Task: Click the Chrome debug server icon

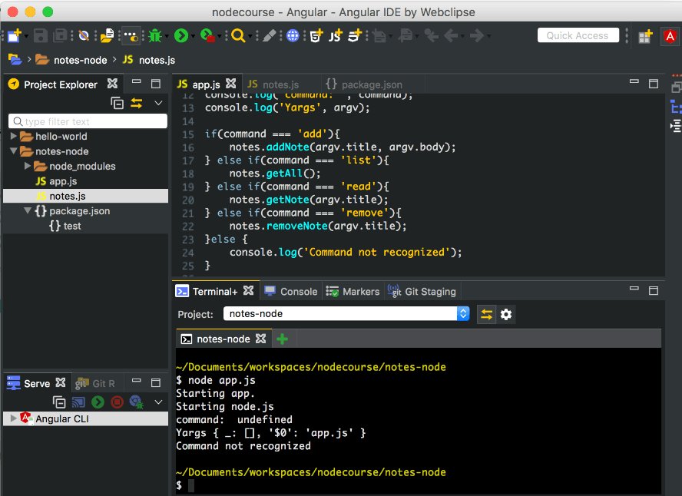Action: click(x=137, y=402)
